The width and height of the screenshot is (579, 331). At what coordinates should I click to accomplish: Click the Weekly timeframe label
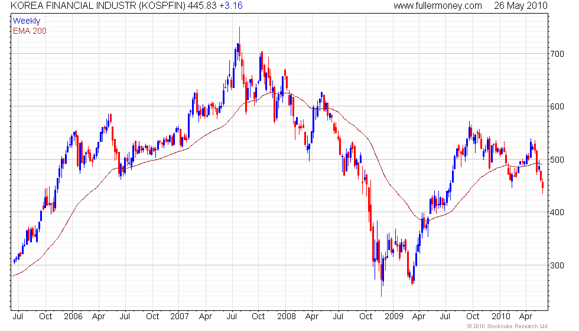coord(26,21)
